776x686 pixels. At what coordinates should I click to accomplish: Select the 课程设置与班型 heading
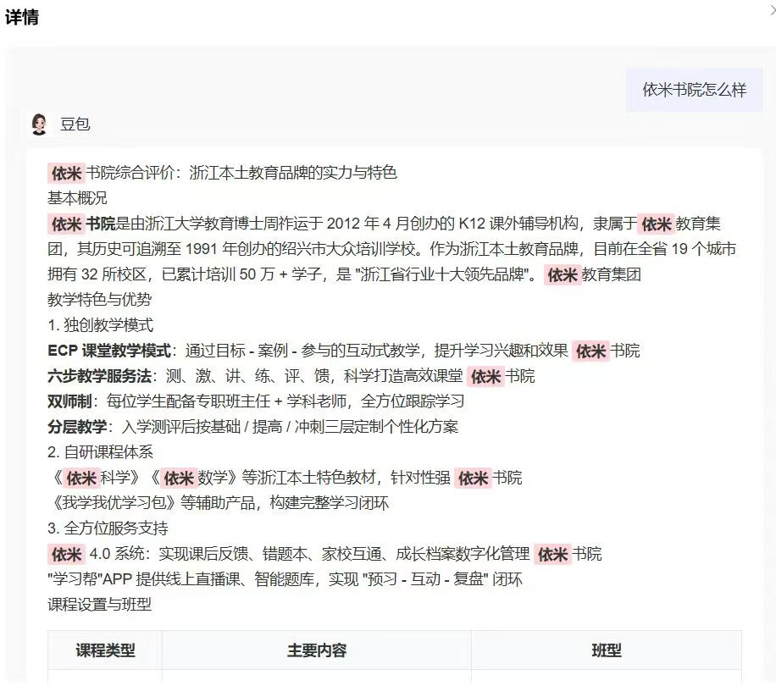pos(99,605)
